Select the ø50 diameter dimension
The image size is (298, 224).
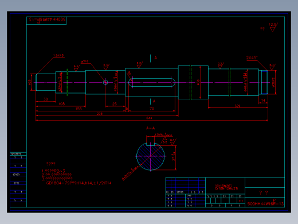pyautogui.click(x=198, y=82)
